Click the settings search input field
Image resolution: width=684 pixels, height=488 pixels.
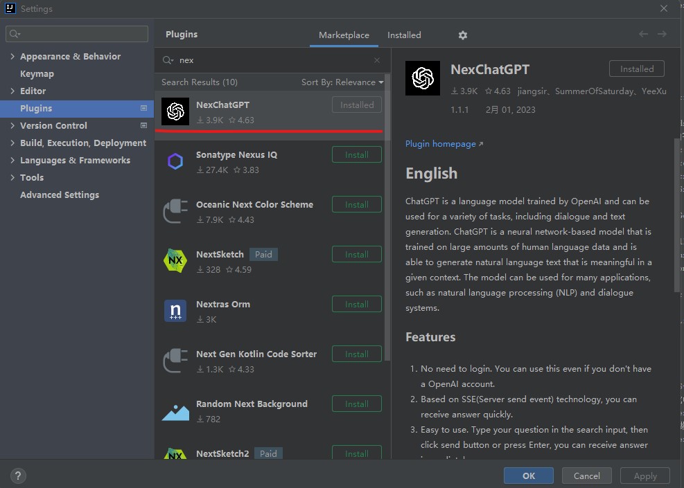pos(77,34)
